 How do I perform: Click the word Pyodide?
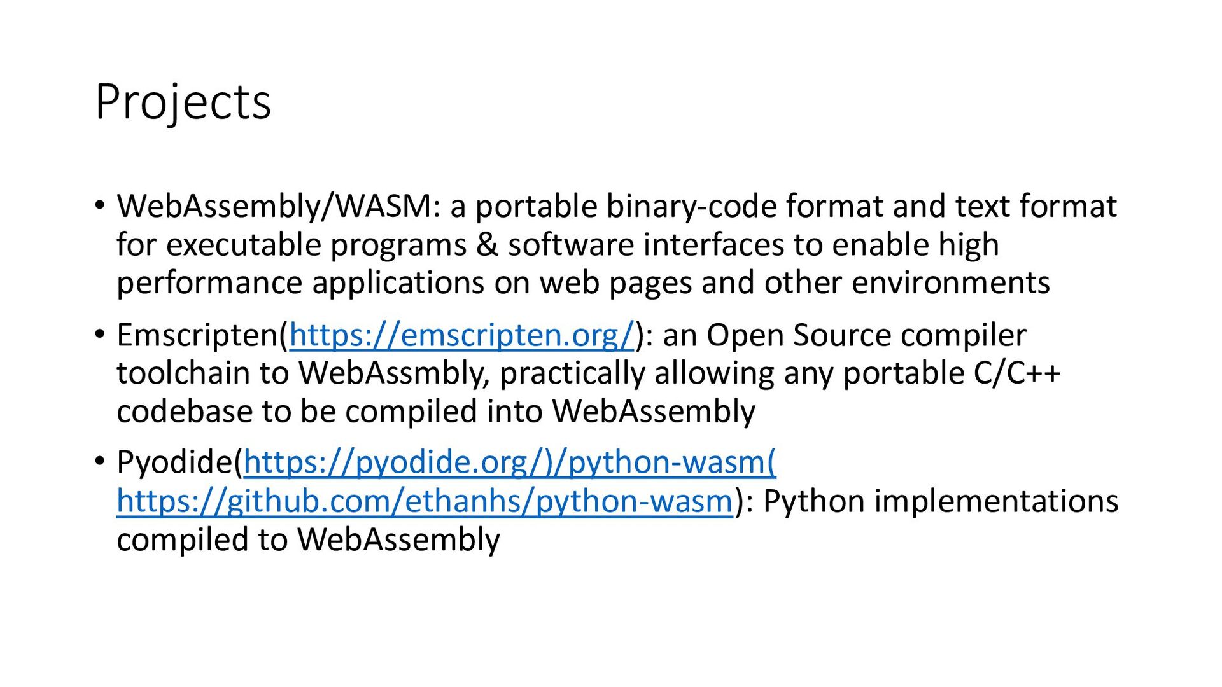(176, 462)
